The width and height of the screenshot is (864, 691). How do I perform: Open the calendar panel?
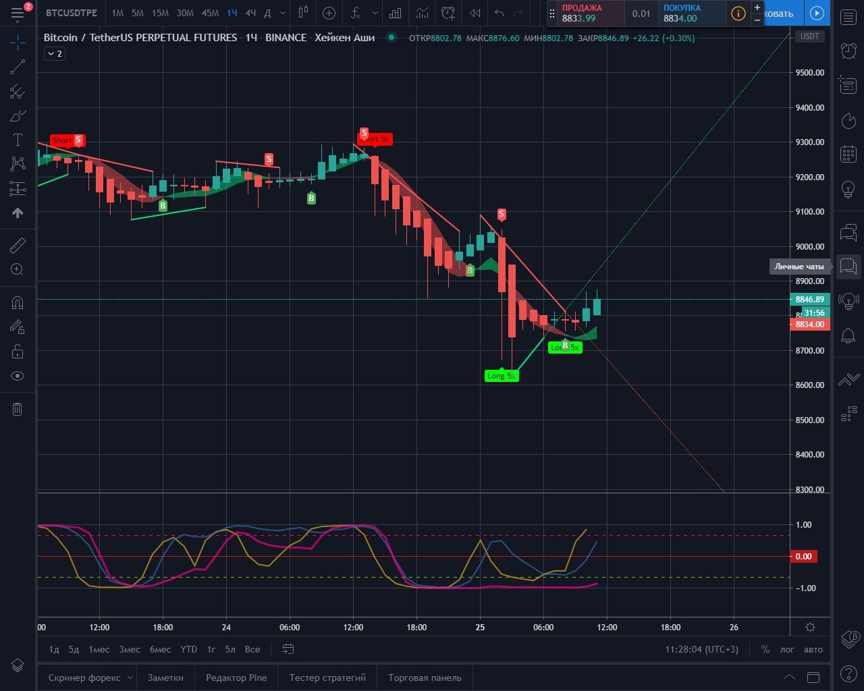[x=848, y=154]
